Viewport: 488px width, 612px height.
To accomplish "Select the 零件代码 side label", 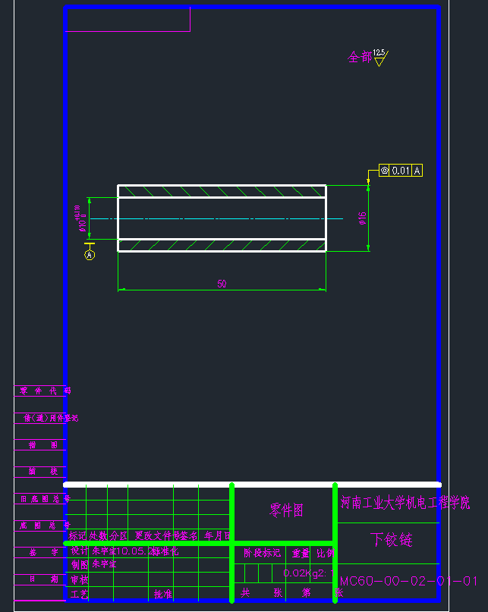I will (x=46, y=391).
